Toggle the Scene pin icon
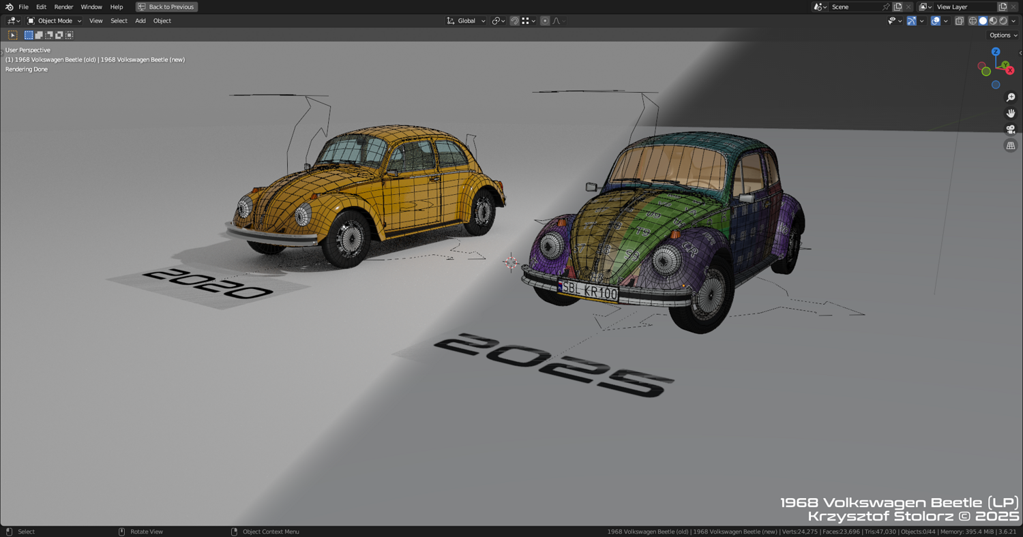1023x537 pixels. pyautogui.click(x=886, y=7)
